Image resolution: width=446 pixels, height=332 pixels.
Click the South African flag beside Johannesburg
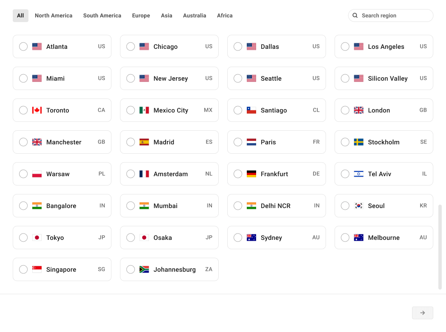144,269
